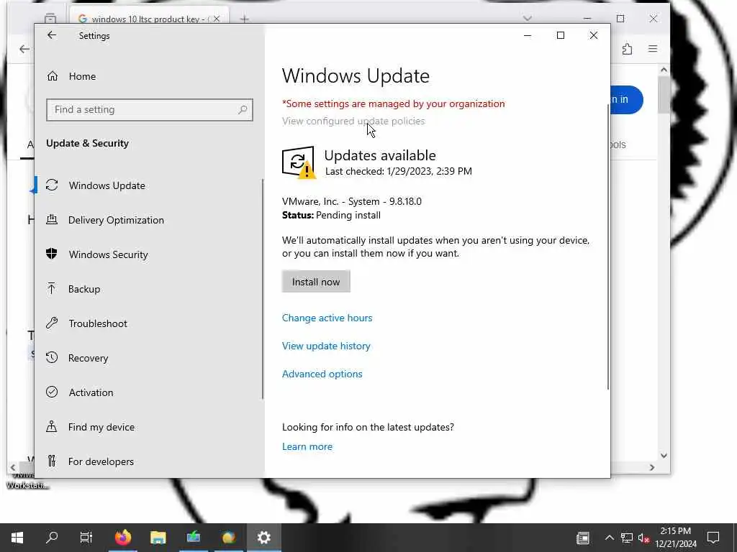Click right arrow of browser horizontal scrollbar
The width and height of the screenshot is (737, 552).
pos(652,467)
